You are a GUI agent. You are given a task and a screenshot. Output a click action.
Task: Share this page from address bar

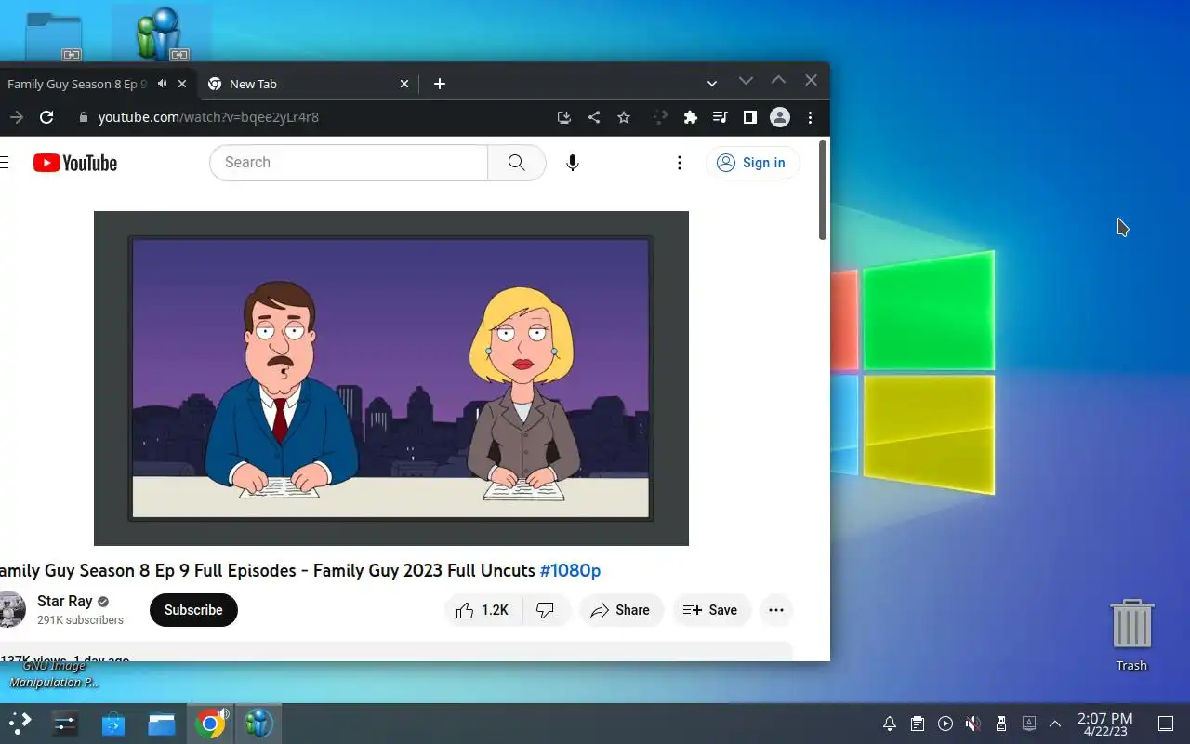tap(594, 117)
